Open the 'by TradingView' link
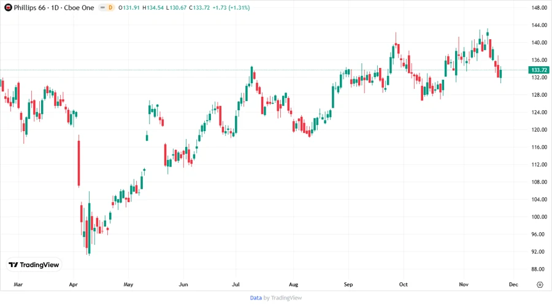This screenshot has height=305, width=552. (x=283, y=298)
